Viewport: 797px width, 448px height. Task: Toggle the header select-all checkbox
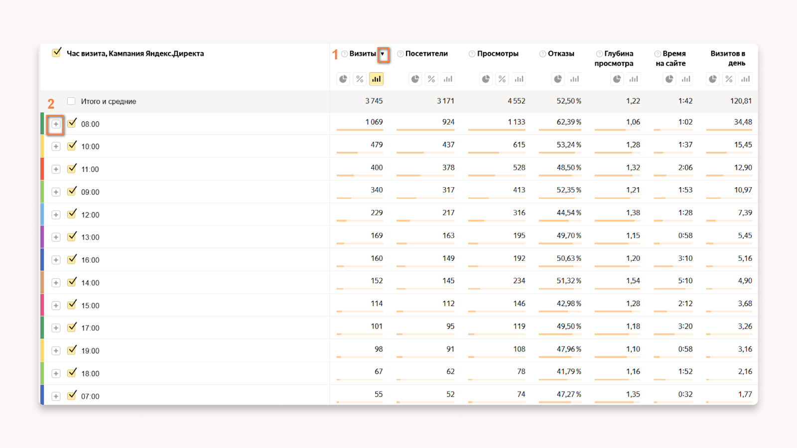[56, 52]
